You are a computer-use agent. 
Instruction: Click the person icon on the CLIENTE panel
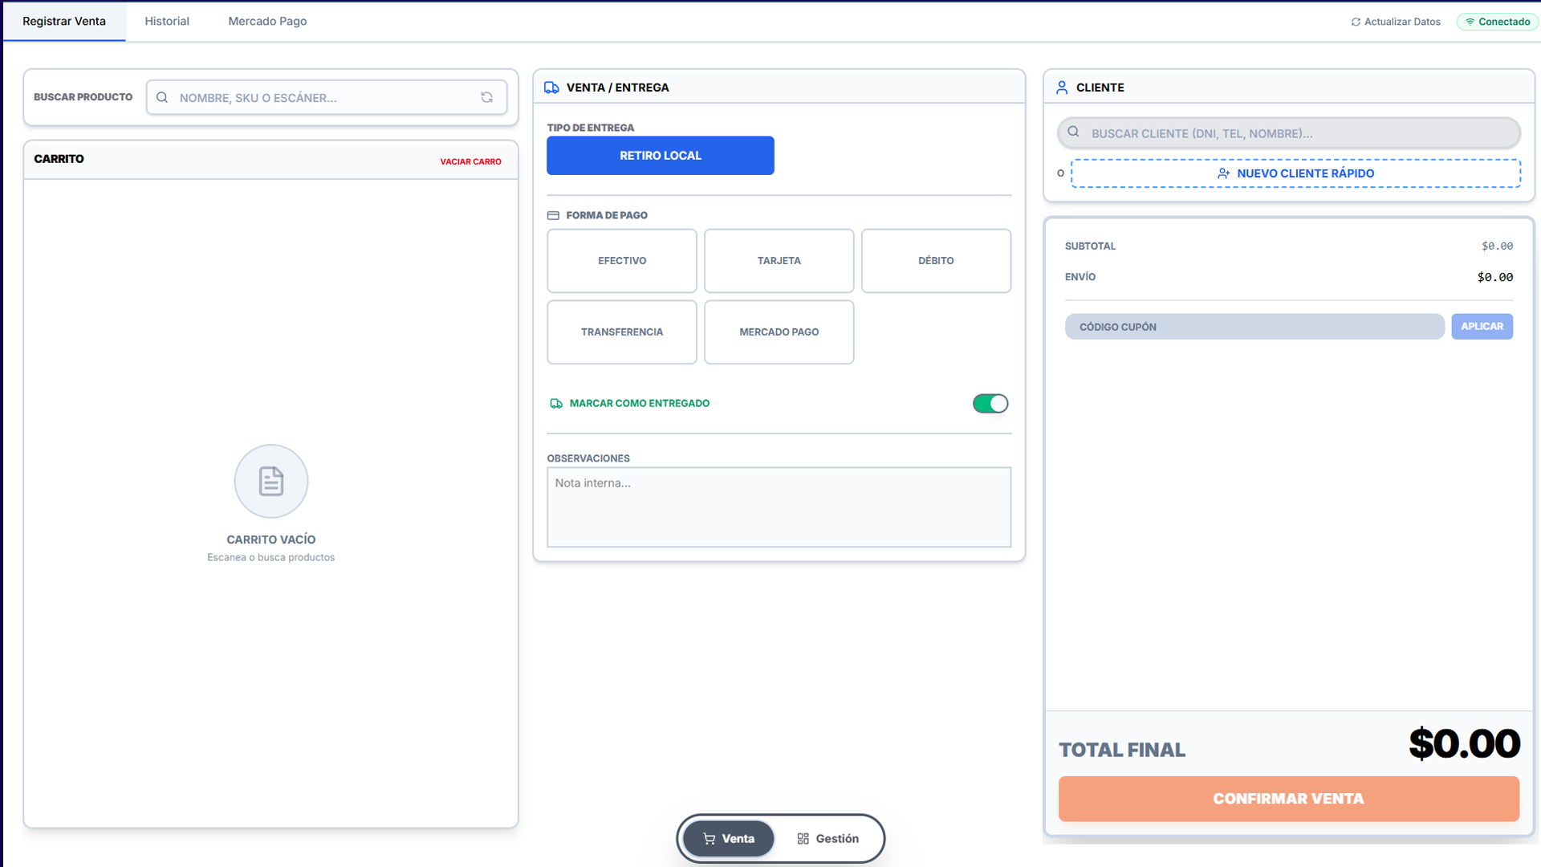tap(1063, 87)
